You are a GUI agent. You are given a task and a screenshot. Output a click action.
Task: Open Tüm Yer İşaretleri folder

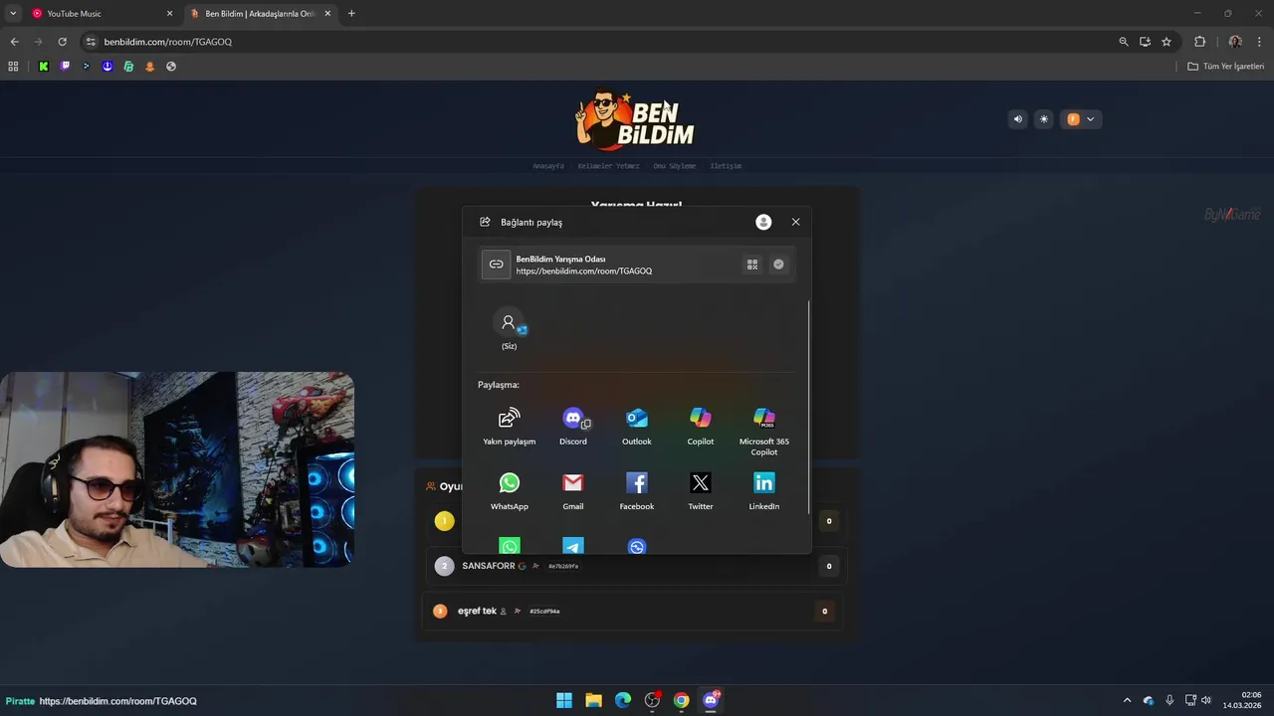(1225, 67)
